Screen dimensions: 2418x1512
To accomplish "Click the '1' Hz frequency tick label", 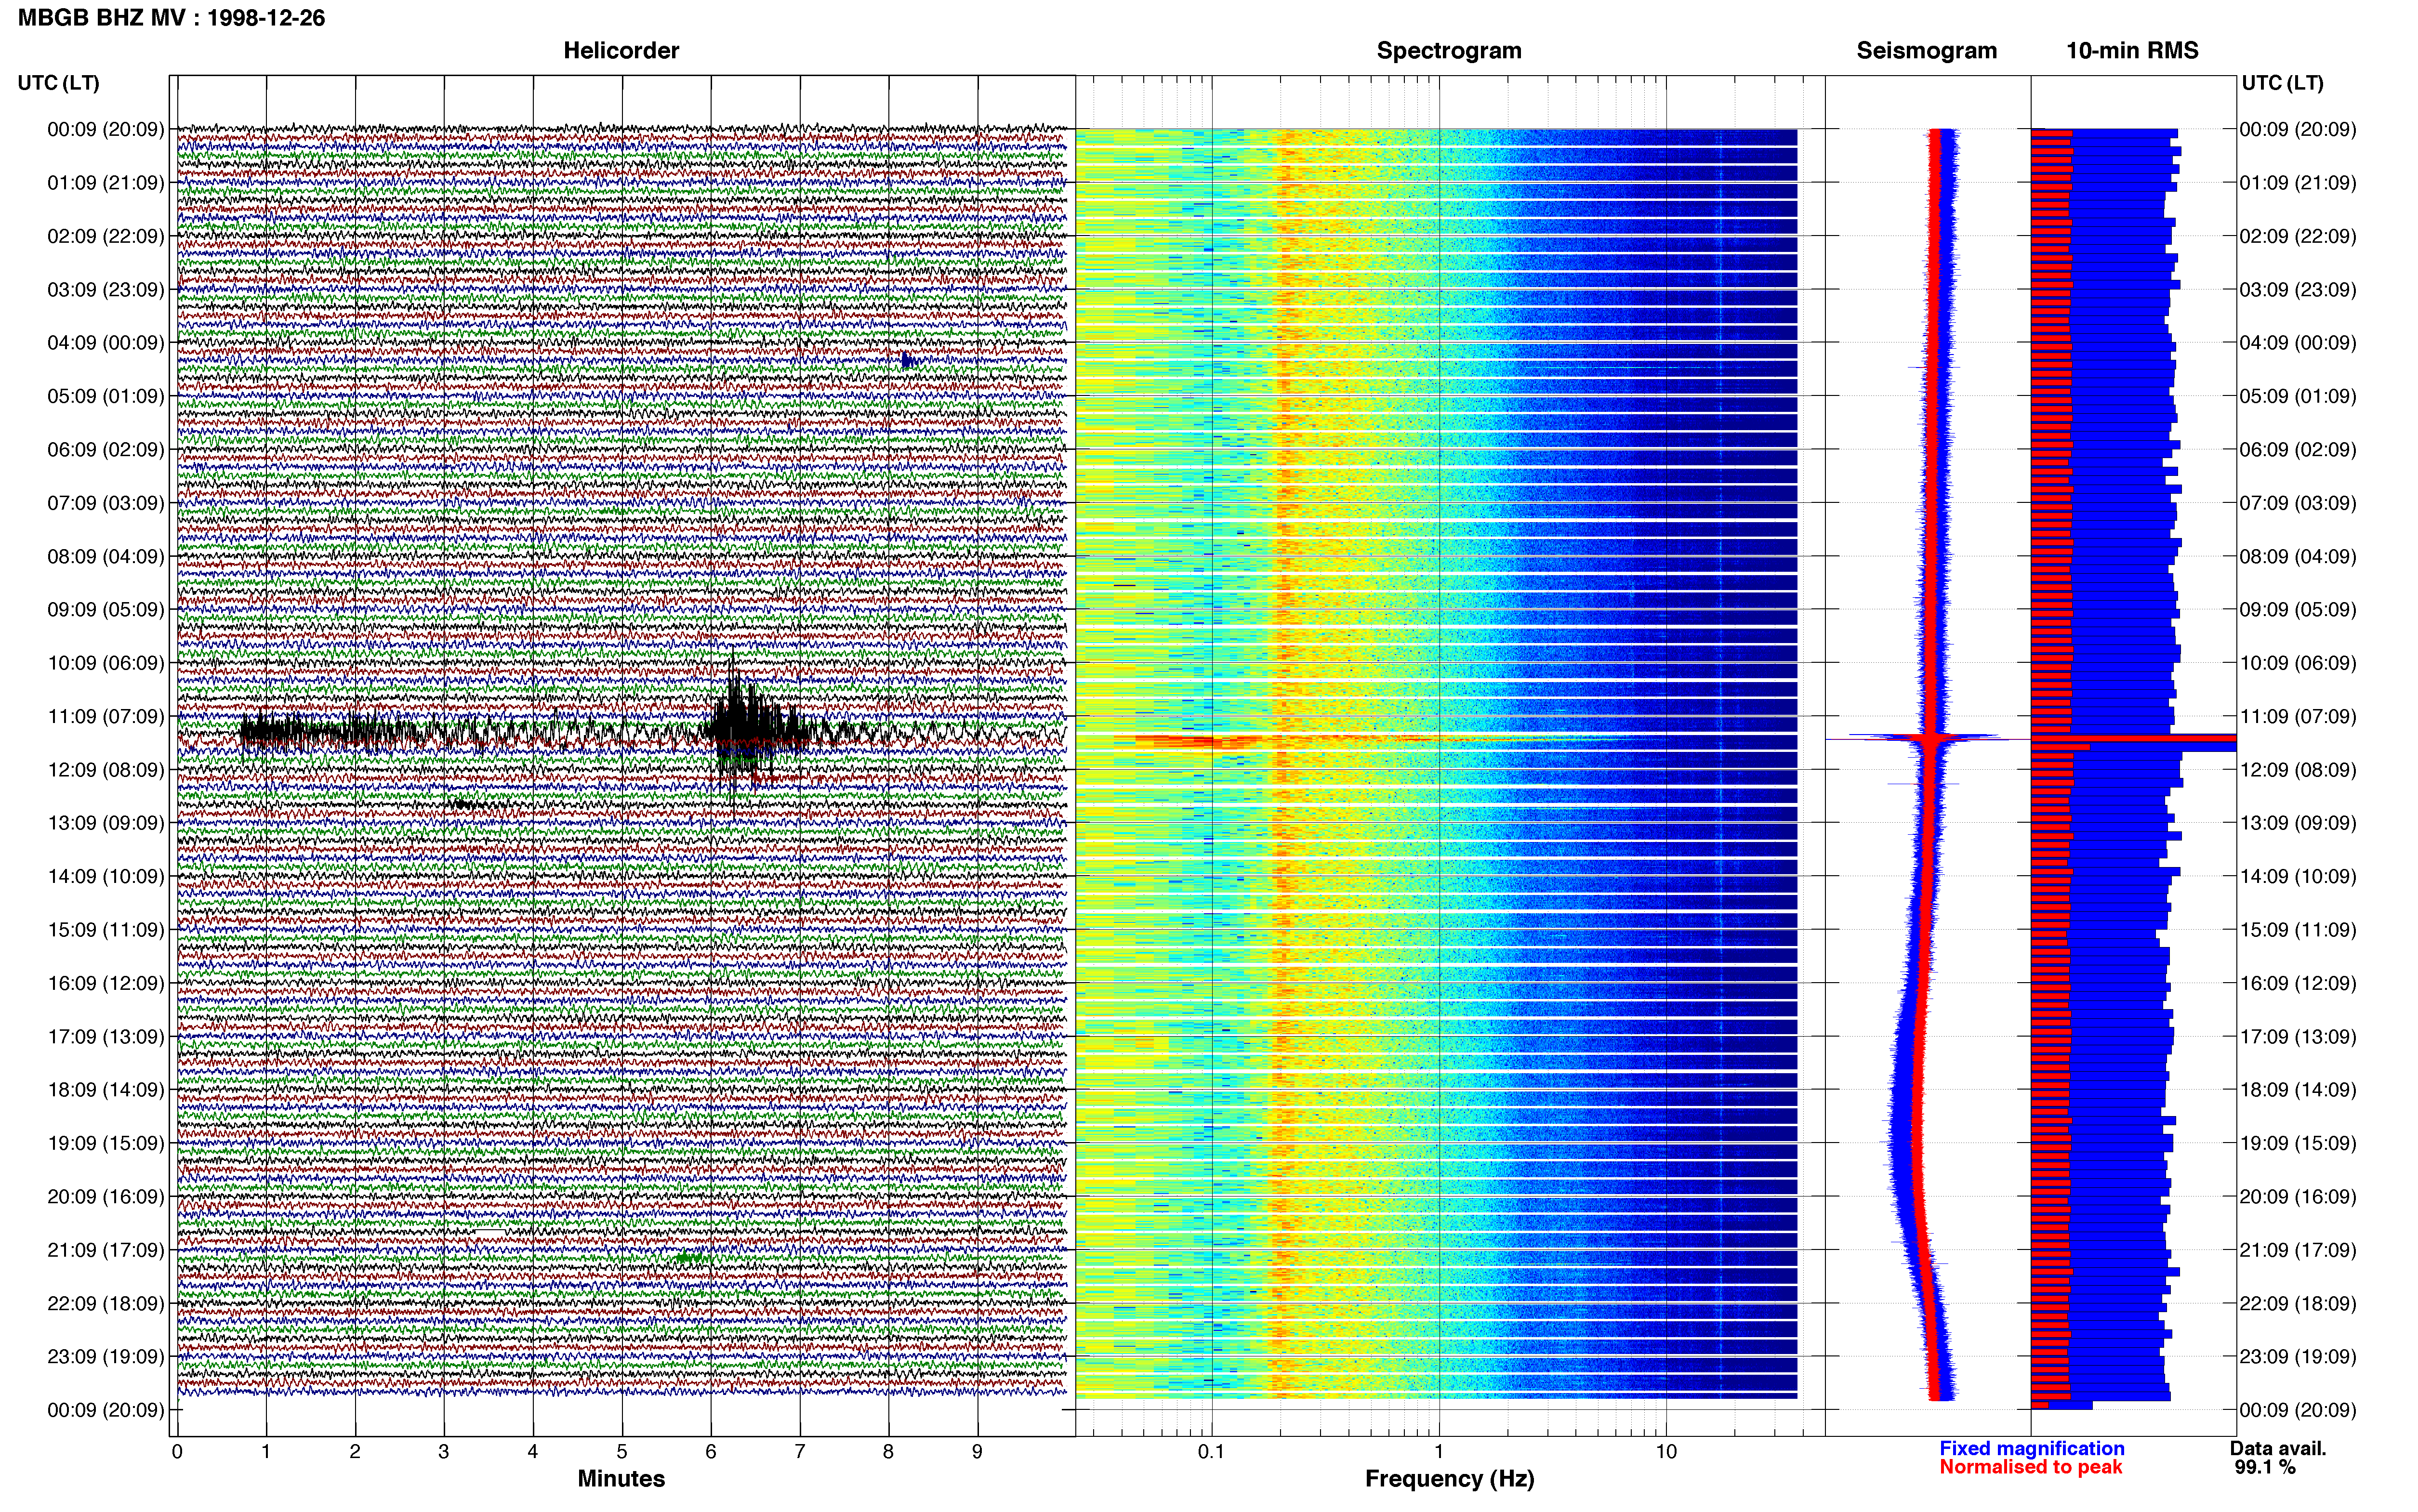I will (x=1439, y=1452).
